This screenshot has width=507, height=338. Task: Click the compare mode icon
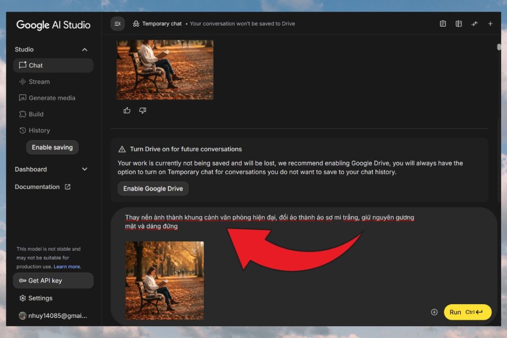(x=458, y=24)
